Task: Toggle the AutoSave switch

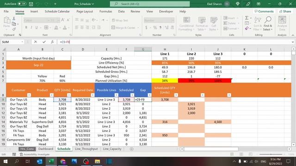Action: (x=22, y=4)
